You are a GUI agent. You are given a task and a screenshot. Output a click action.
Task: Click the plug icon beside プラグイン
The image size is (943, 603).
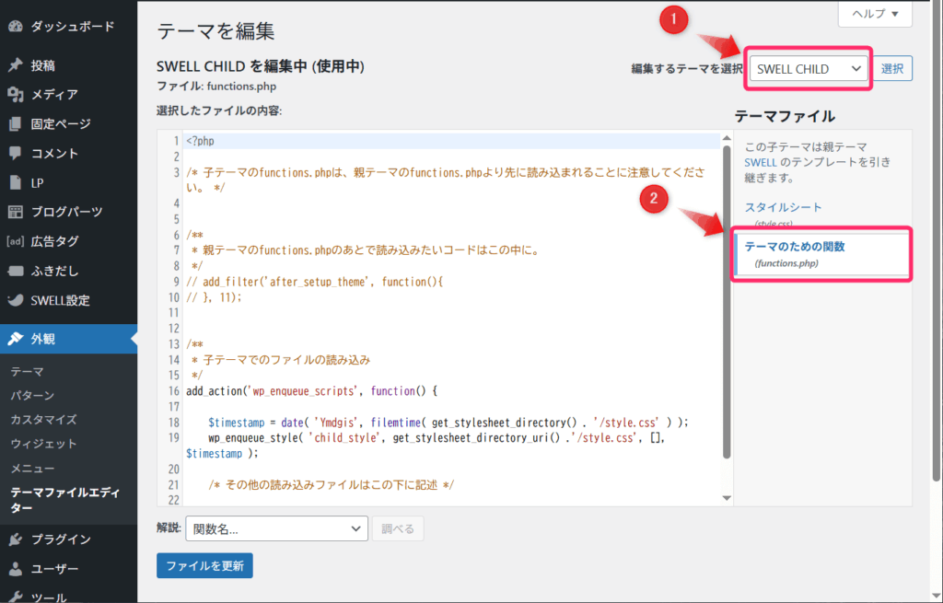tap(15, 539)
